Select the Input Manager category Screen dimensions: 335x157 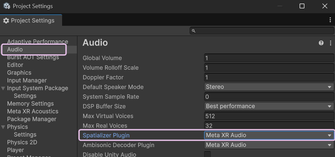(x=27, y=81)
